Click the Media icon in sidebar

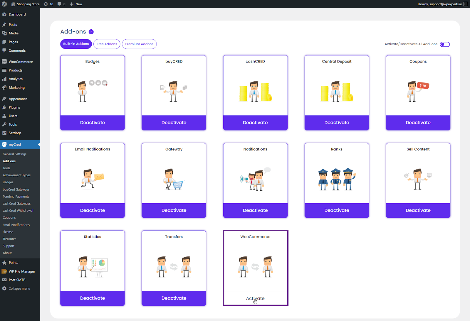click(4, 33)
